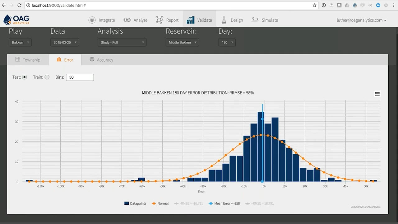
Task: Click the site info icon in address bar
Action: pos(28,5)
